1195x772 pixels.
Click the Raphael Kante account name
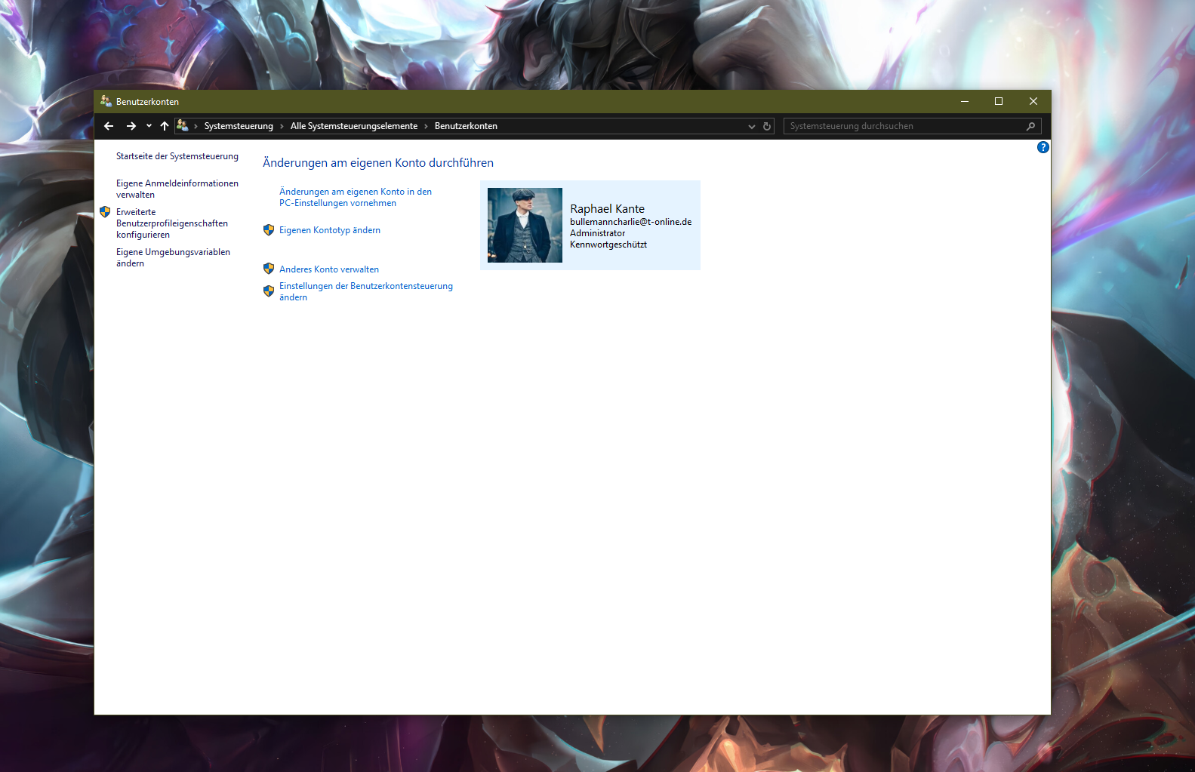[607, 209]
